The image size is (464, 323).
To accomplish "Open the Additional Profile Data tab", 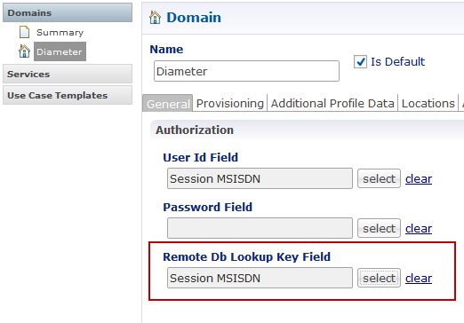I will (x=332, y=103).
